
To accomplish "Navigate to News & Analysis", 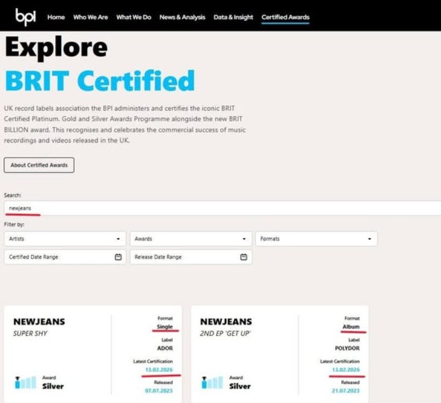I will [x=182, y=17].
